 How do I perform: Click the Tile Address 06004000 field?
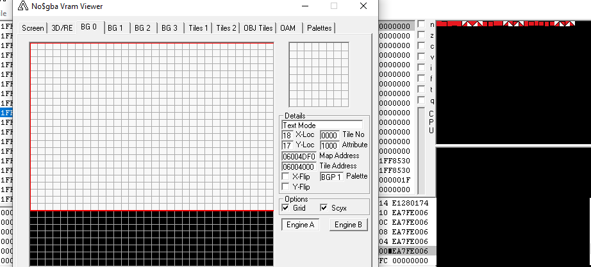(299, 166)
